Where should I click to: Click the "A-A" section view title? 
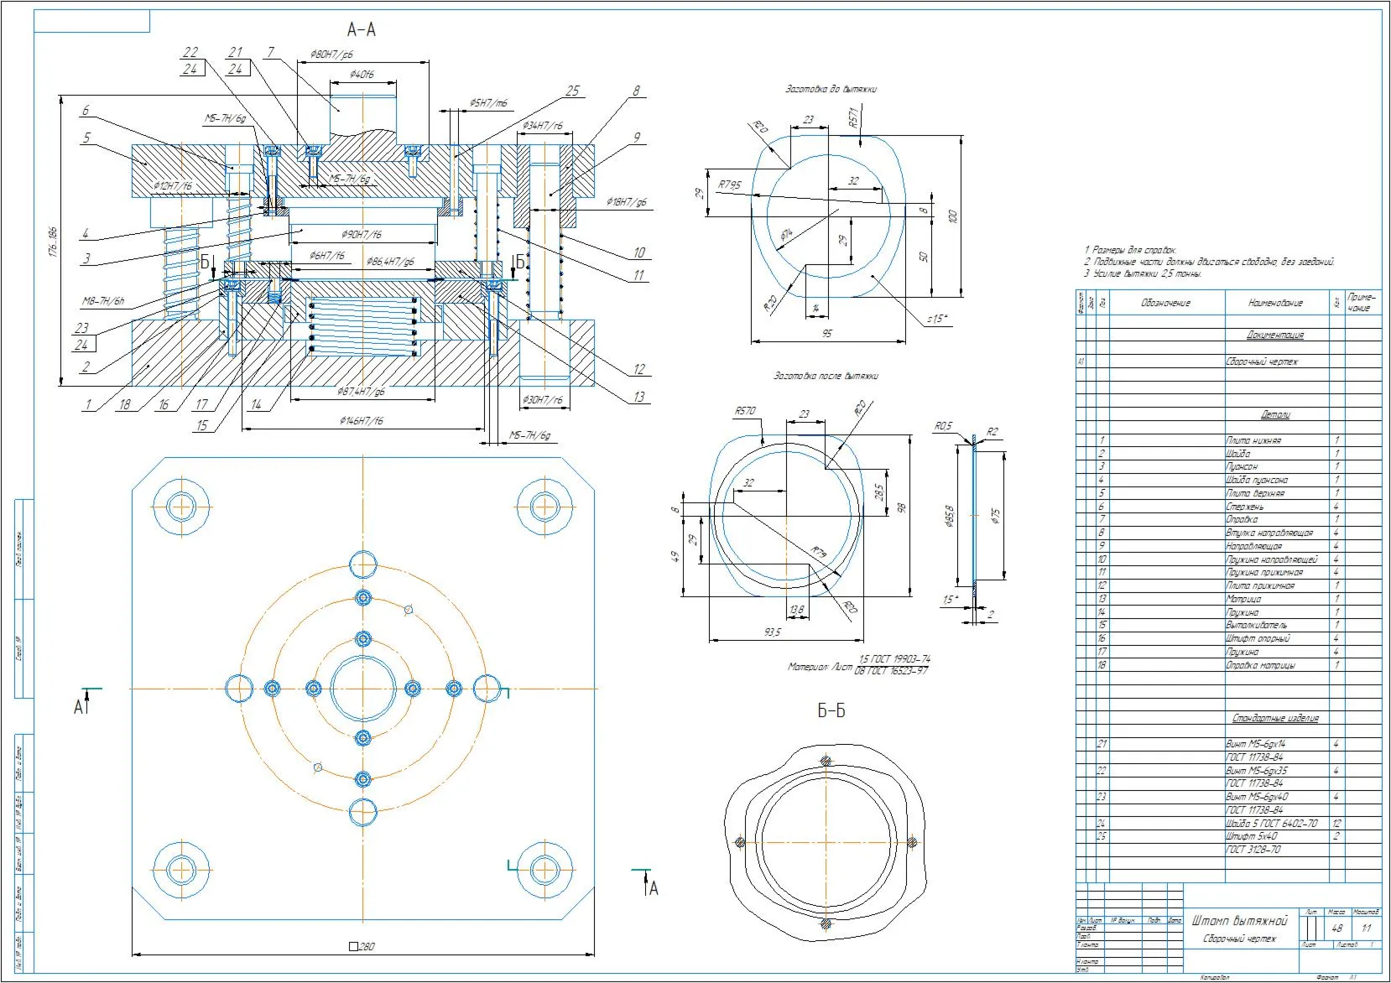click(362, 29)
